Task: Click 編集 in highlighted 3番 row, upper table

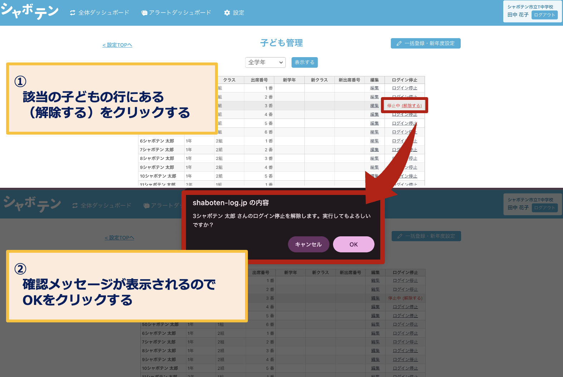Action: 374,106
